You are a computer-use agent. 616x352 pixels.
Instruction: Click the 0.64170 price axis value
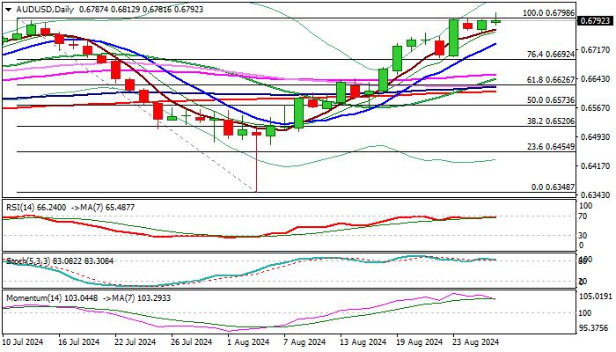595,165
